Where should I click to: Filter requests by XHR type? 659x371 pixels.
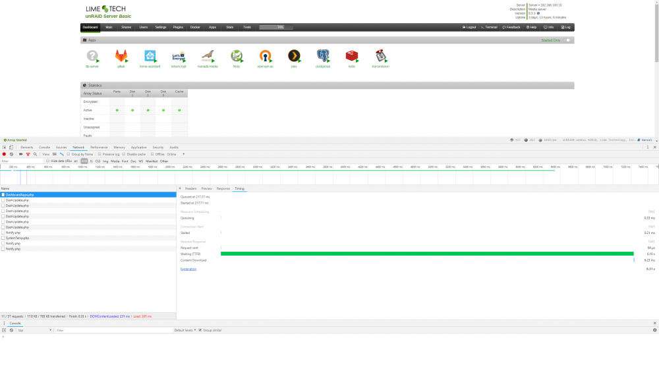point(84,161)
